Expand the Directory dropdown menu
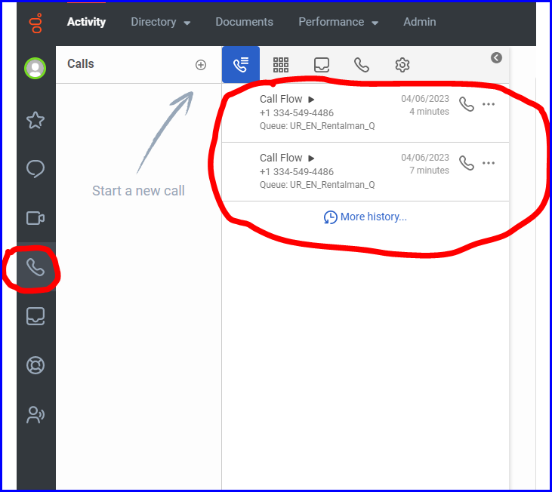This screenshot has height=492, width=552. pos(160,22)
